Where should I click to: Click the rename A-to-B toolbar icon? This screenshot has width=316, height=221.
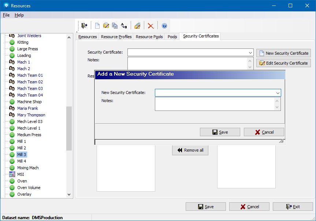pos(124,26)
